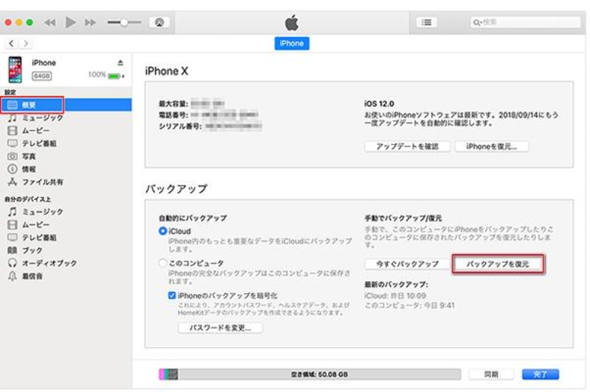Click the 同期 sync button
590x392 pixels.
coord(491,374)
